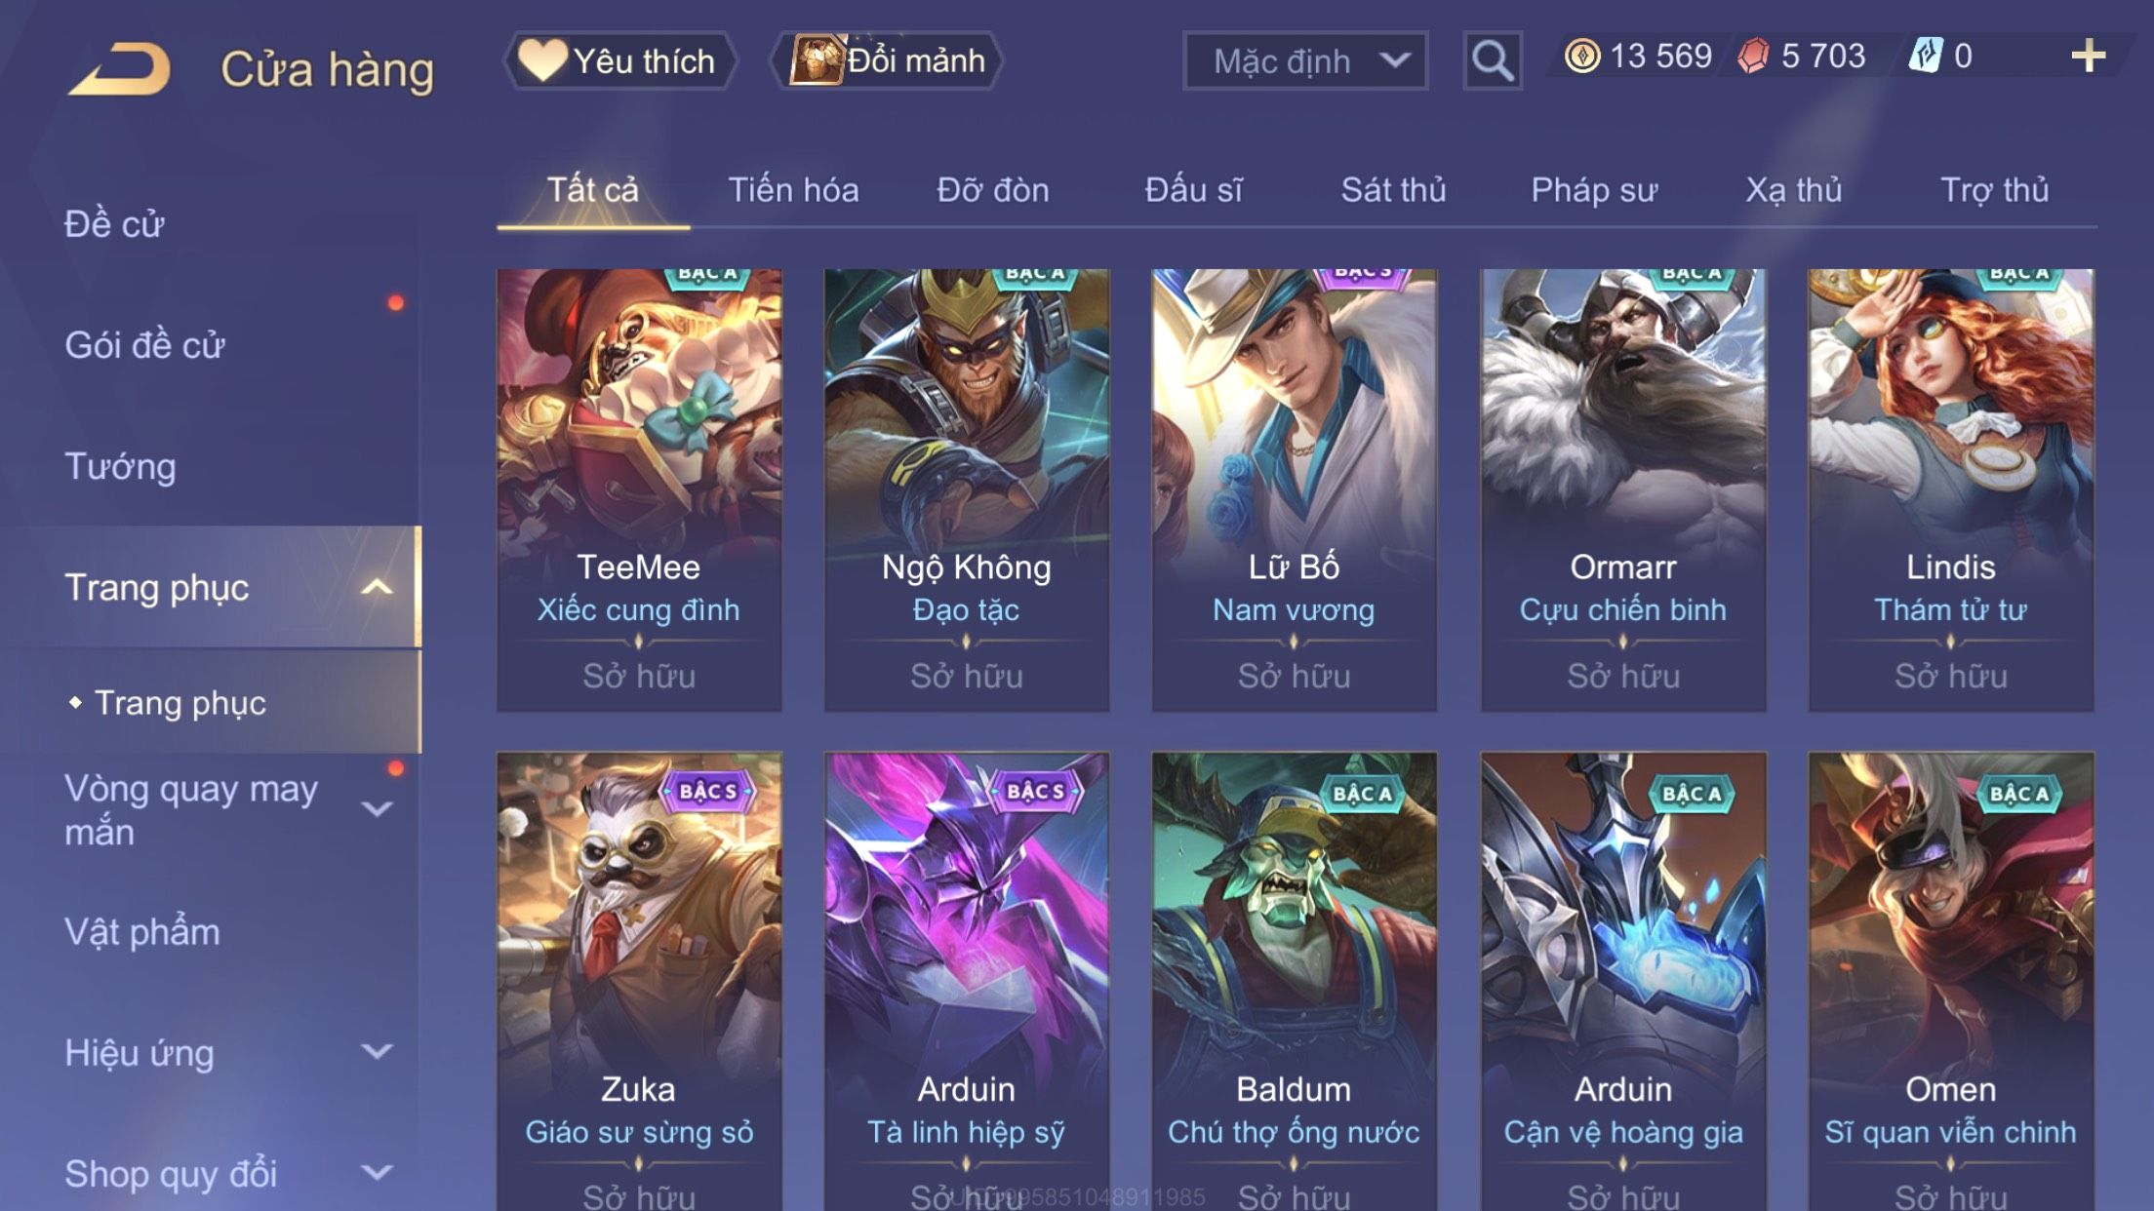Click the Đổi mảnh chest icon
This screenshot has width=2154, height=1211.
(817, 59)
